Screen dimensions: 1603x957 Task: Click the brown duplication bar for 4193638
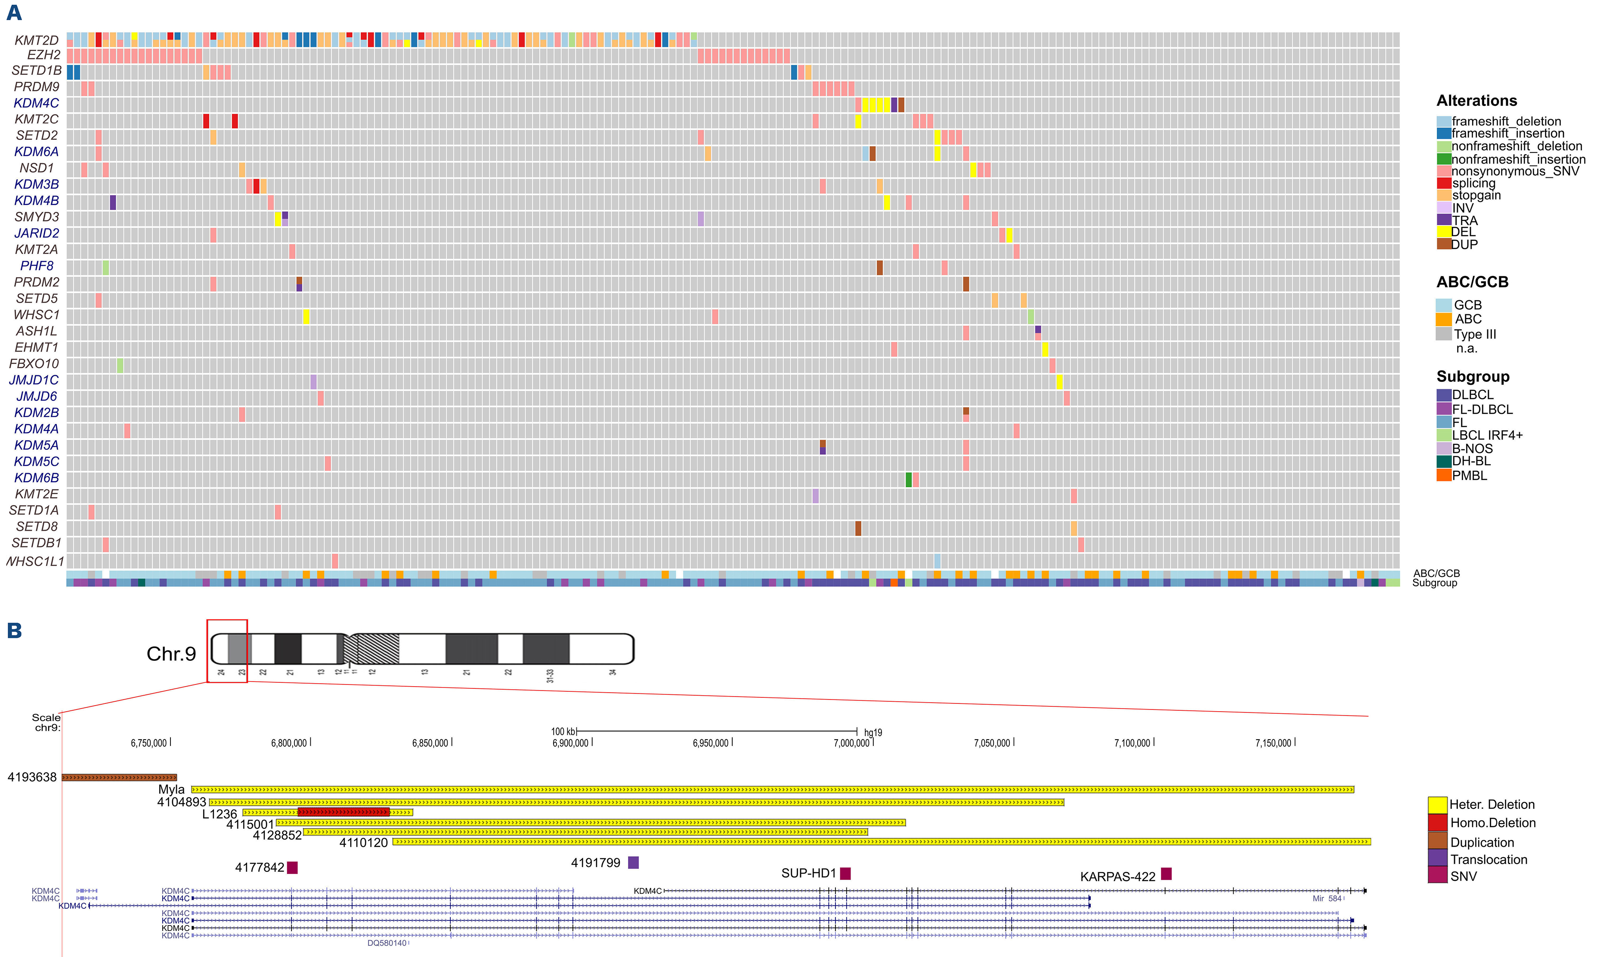pyautogui.click(x=119, y=778)
